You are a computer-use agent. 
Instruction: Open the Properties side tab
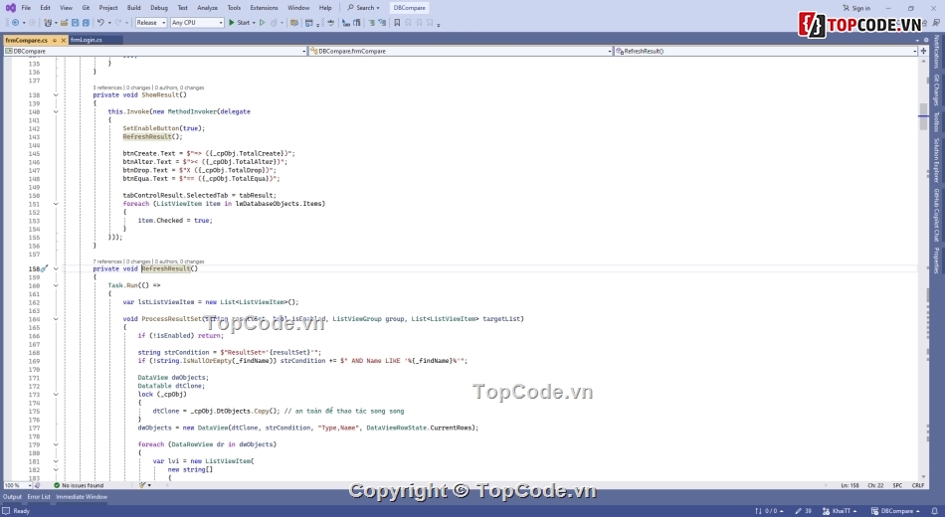pos(937,260)
